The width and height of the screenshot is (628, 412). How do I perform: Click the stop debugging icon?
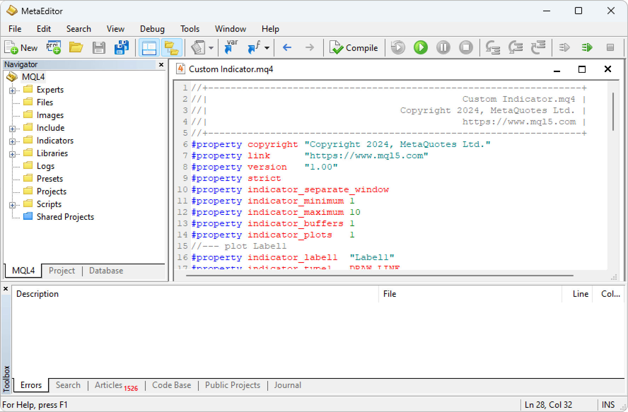click(466, 48)
